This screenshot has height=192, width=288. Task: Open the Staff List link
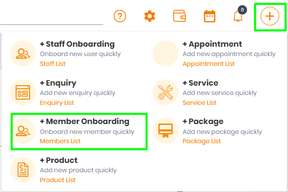53,64
